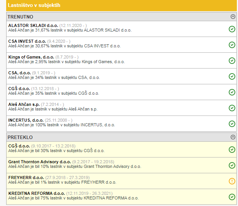
Task: Click green check icon for Kings of Games
Action: tap(232, 60)
